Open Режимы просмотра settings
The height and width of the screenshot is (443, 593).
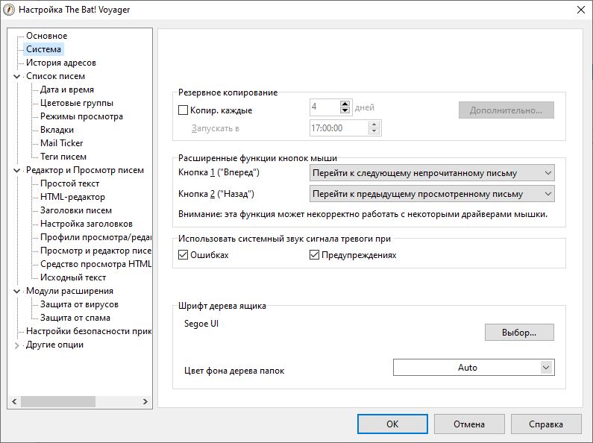point(81,116)
